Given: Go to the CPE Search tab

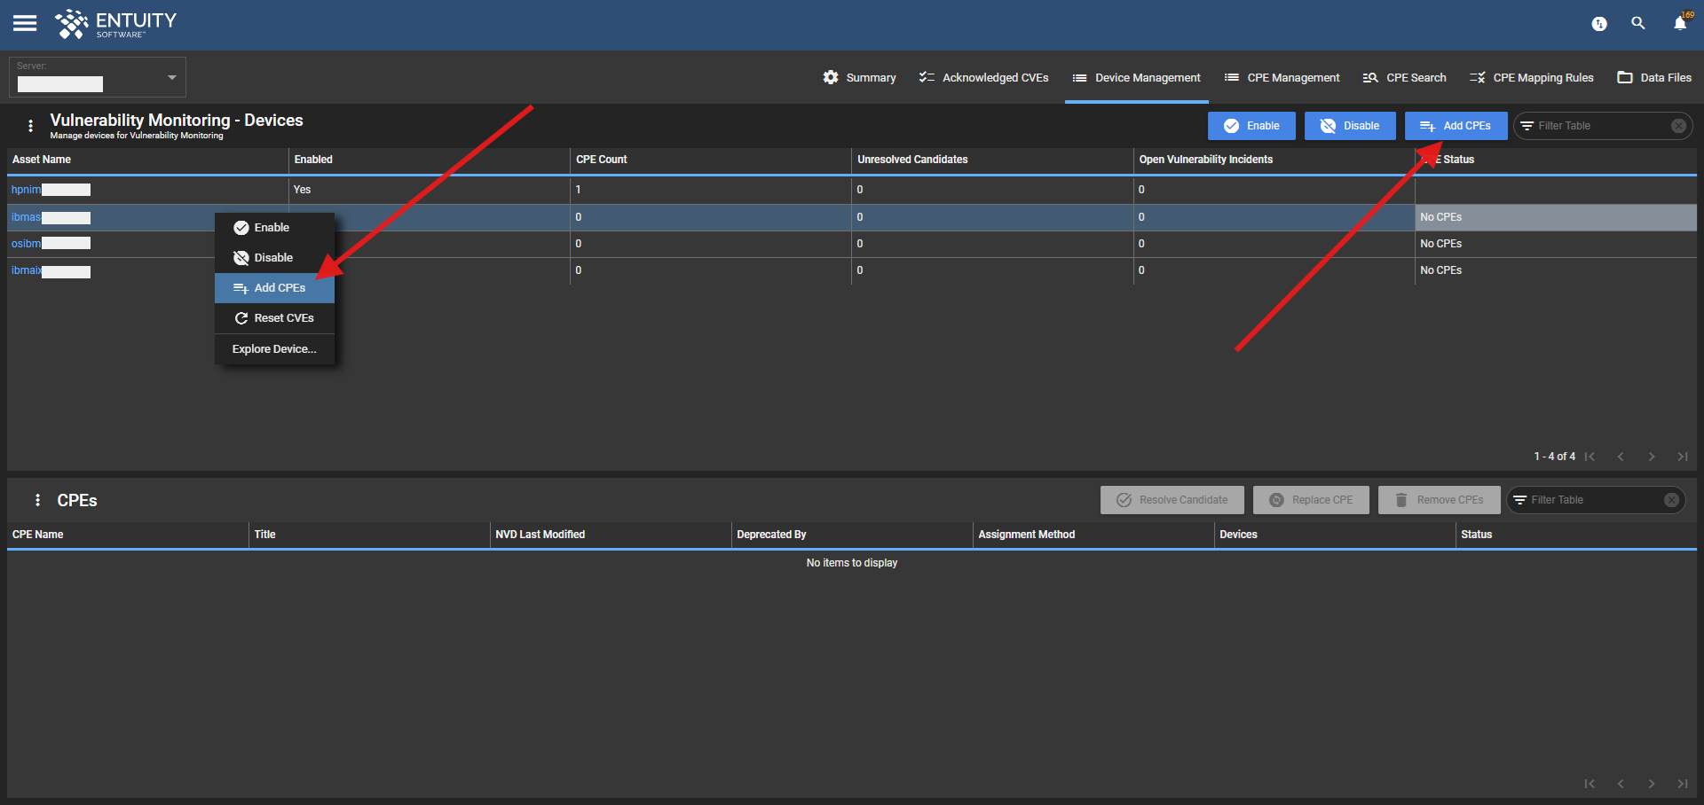Looking at the screenshot, I should pos(1404,77).
